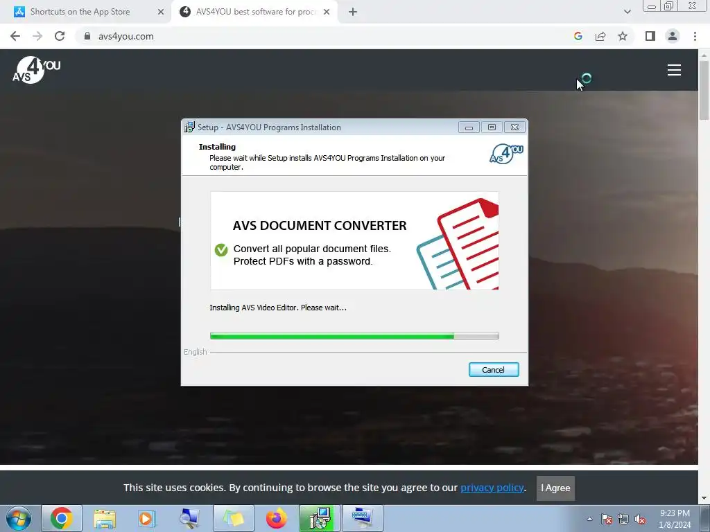Screen dimensions: 710x532
Task: Open Firefox from the taskbar
Action: point(276,518)
